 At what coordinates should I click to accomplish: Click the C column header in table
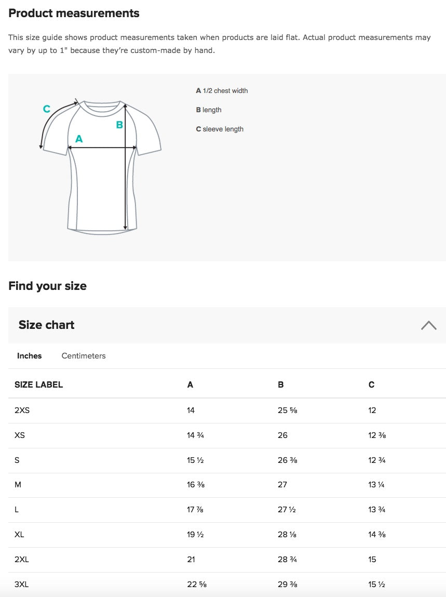pos(371,385)
